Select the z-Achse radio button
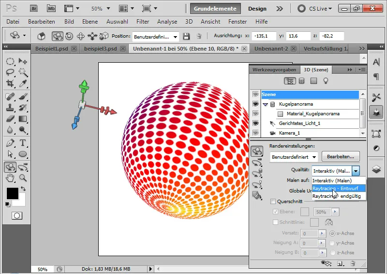This screenshot has height=274, width=387. [332, 253]
